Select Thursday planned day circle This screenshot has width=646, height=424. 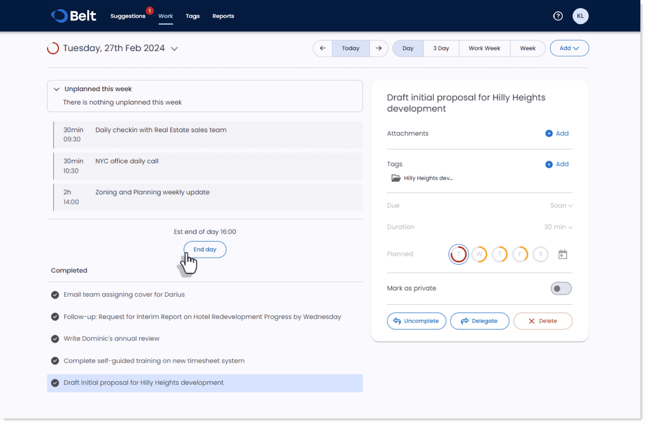coord(500,254)
